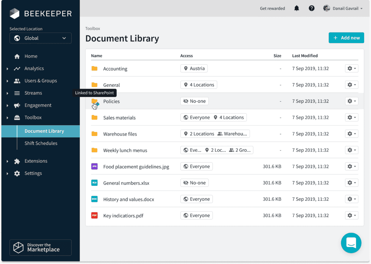Go to Home in the sidebar
The height and width of the screenshot is (264, 371).
coord(31,56)
